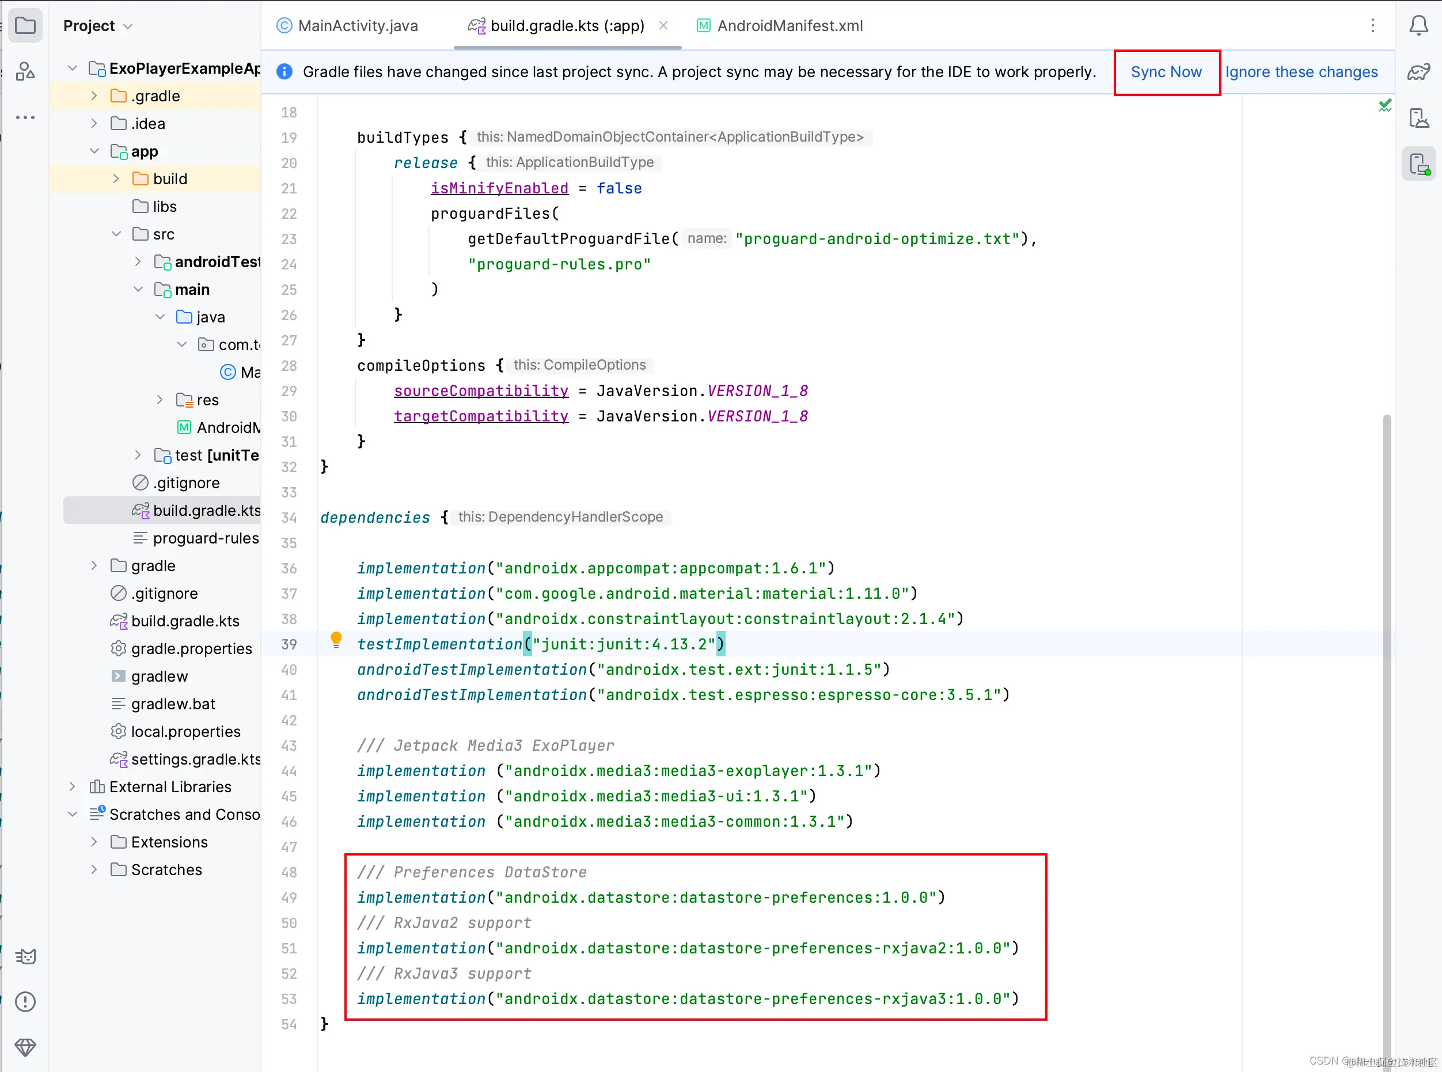Open the Gradle tool window icon
Viewport: 1442px width, 1072px height.
pos(1418,71)
